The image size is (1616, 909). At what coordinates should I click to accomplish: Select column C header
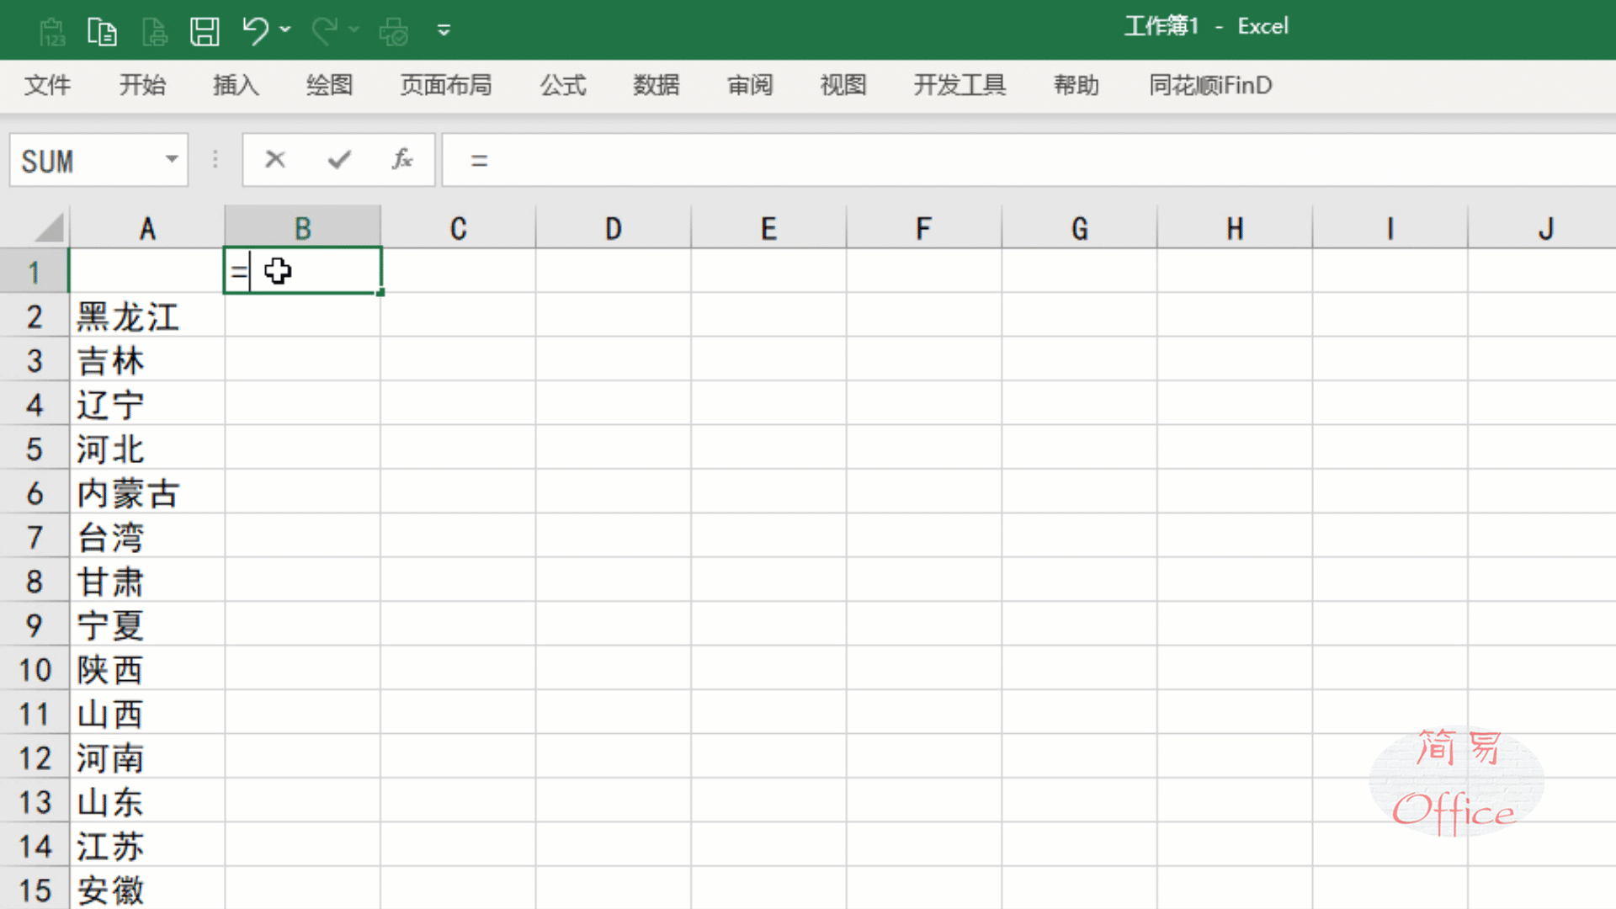459,228
